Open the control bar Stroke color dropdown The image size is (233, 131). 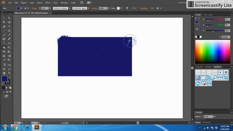[x=28, y=8]
